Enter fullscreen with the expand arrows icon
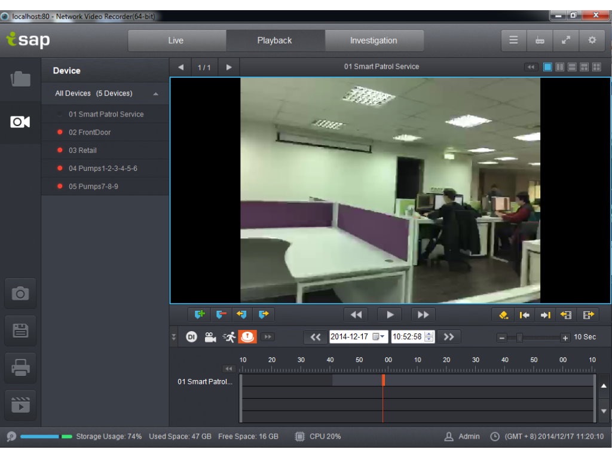This screenshot has height=459, width=612. coord(565,41)
